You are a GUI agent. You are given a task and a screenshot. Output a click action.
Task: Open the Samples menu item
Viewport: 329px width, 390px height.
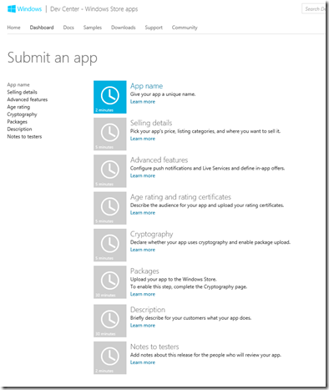pyautogui.click(x=93, y=28)
